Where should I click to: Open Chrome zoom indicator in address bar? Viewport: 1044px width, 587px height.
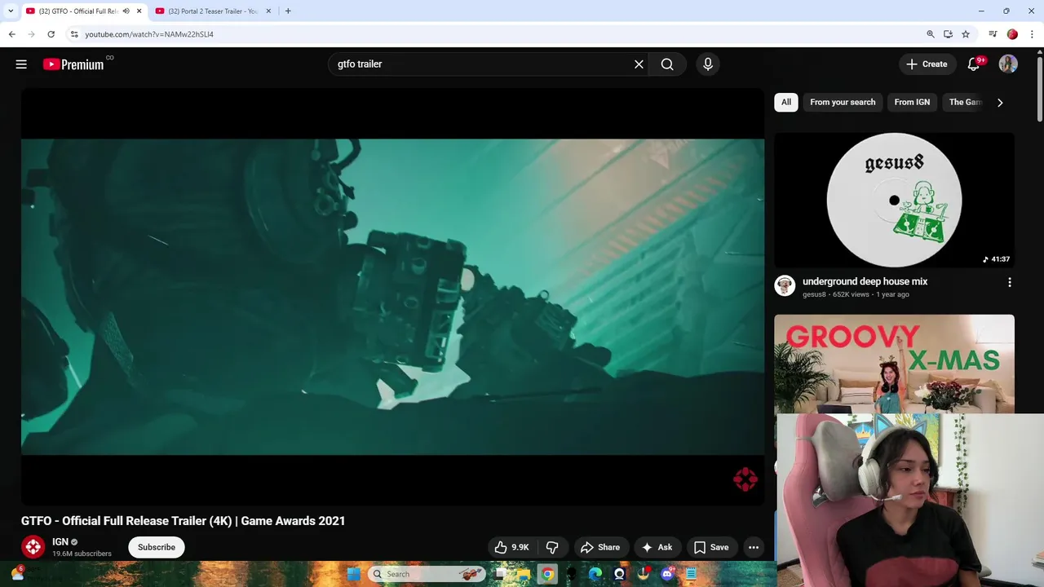click(930, 34)
